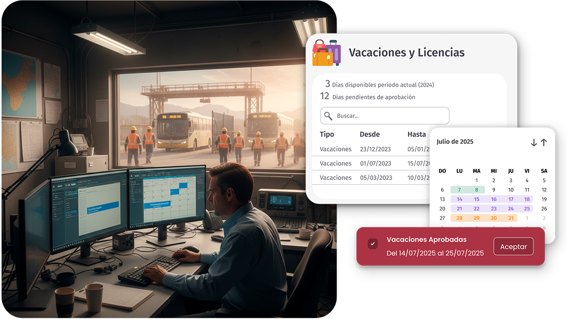Viewport: 567px width, 319px height.
Task: Click the magnifying glass search icon
Action: (x=329, y=116)
